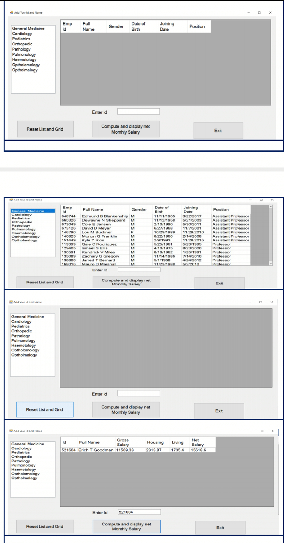This screenshot has width=284, height=543.
Task: Click the grid scrollbar up arrow in employee list window
Action: (271, 206)
